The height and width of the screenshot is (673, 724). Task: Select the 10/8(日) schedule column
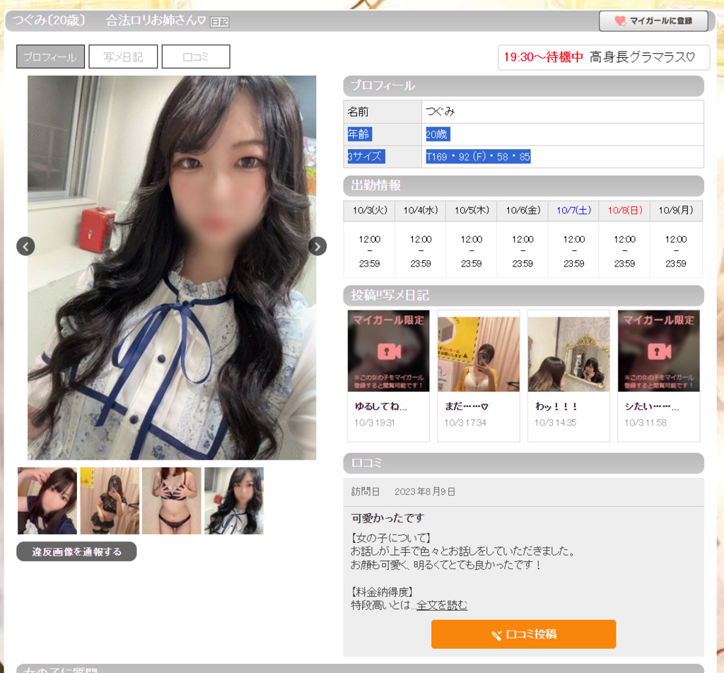pos(624,211)
